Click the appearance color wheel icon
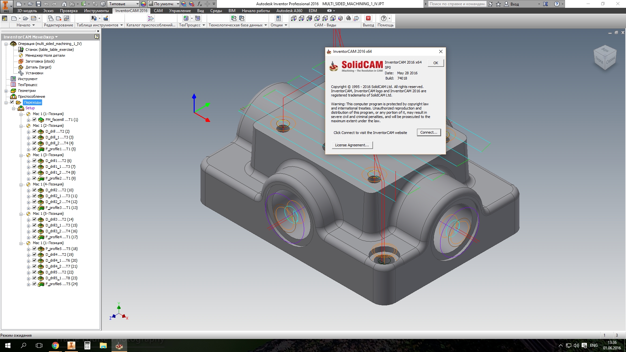Viewport: 626px width, 352px height. (x=143, y=4)
